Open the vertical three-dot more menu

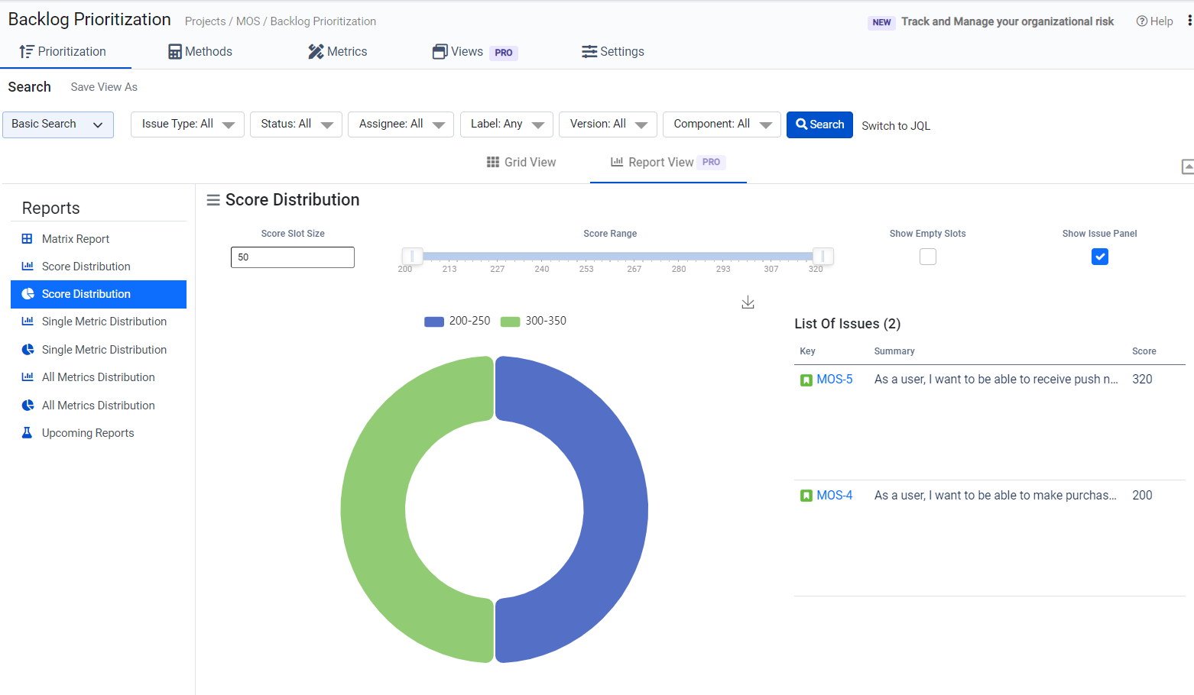[x=1189, y=21]
